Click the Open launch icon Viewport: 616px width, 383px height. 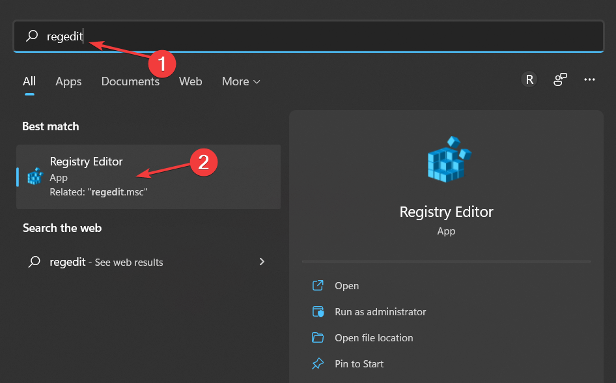coord(318,285)
